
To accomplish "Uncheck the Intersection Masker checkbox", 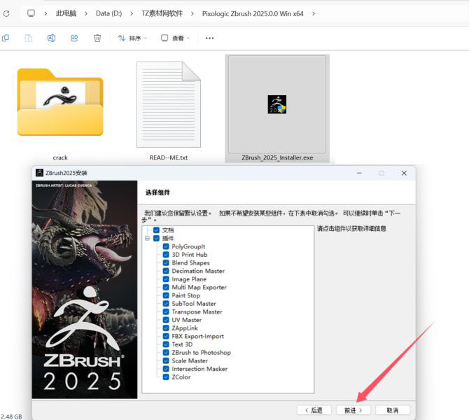I will [x=166, y=369].
